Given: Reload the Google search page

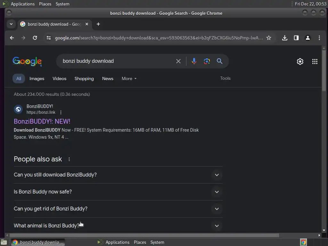Looking at the screenshot, I should click(x=35, y=38).
